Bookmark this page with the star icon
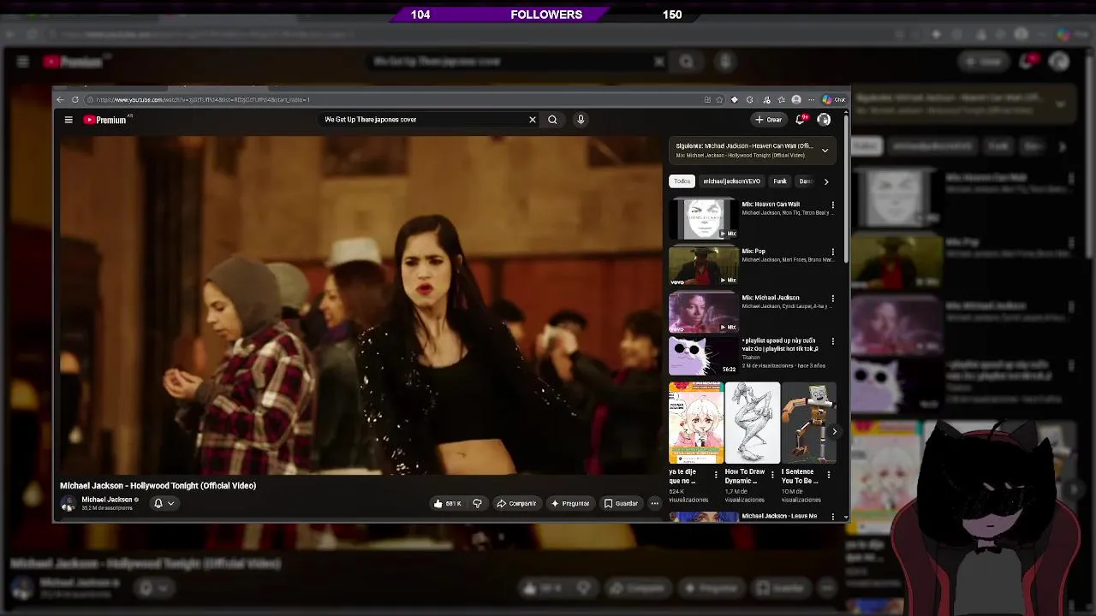The image size is (1096, 616). point(719,99)
